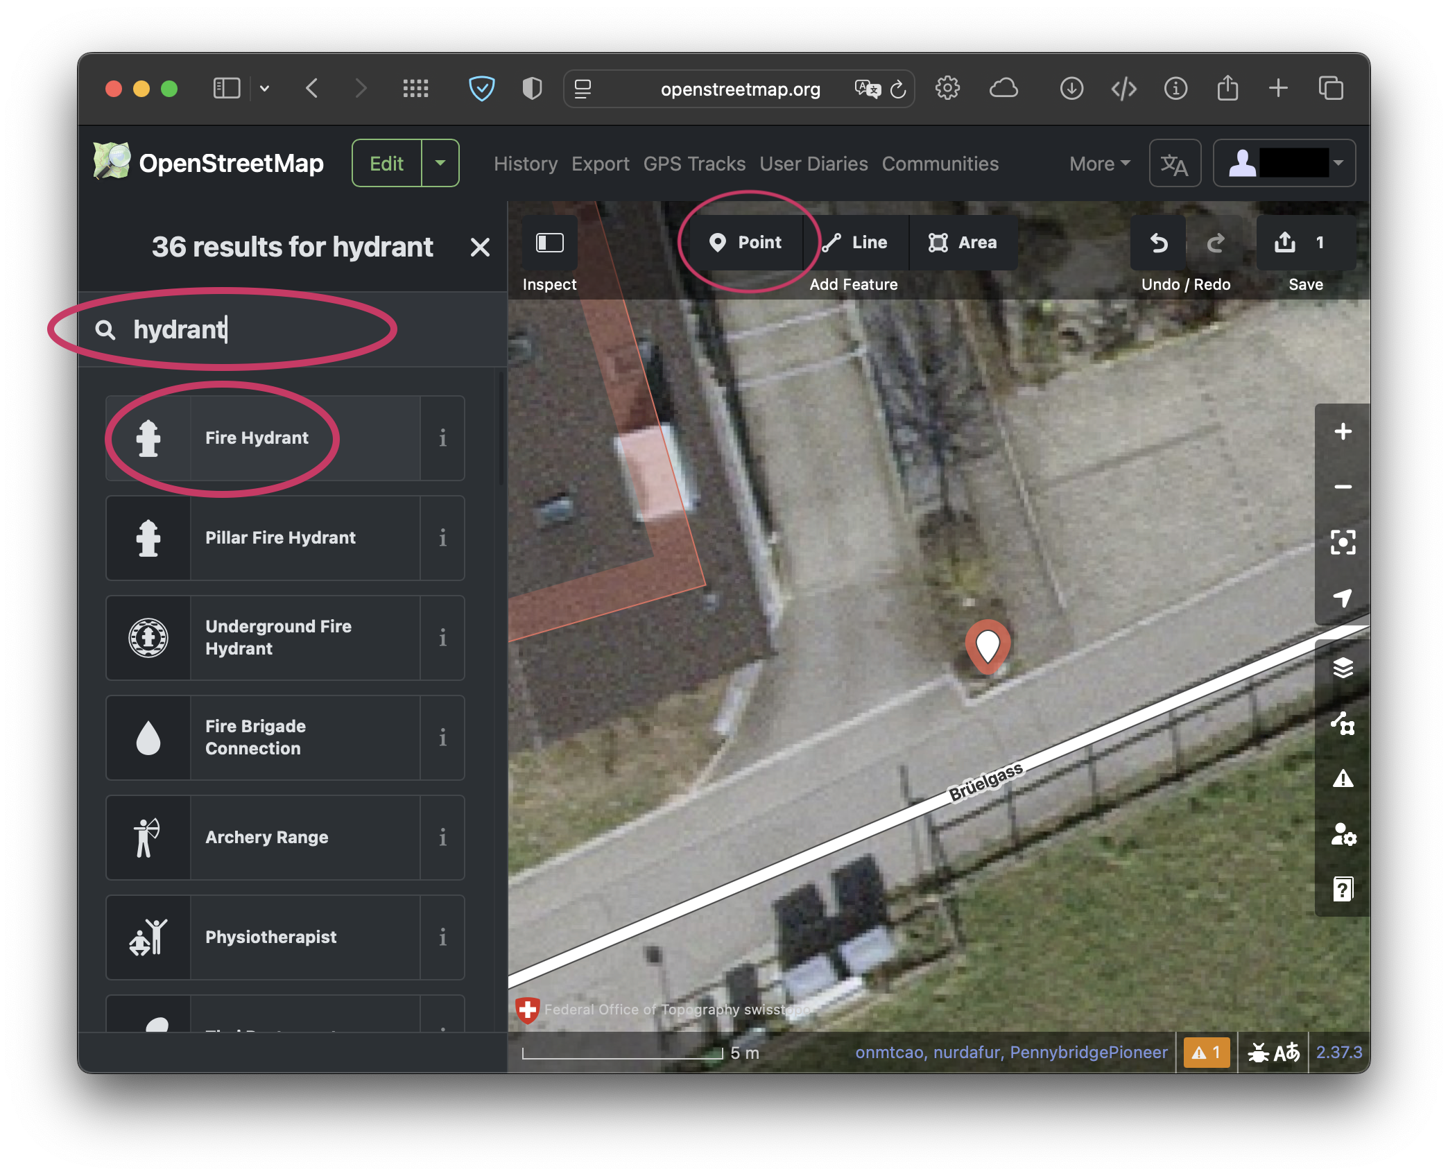Click the zoom to selection icon

[1343, 542]
